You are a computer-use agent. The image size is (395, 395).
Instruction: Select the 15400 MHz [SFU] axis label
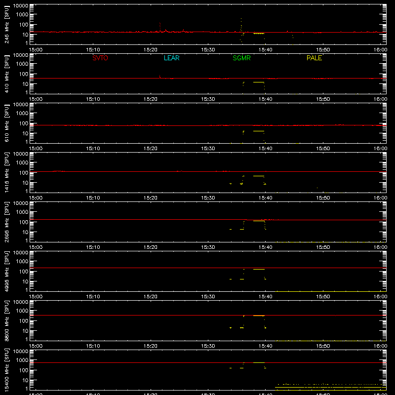coord(7,370)
